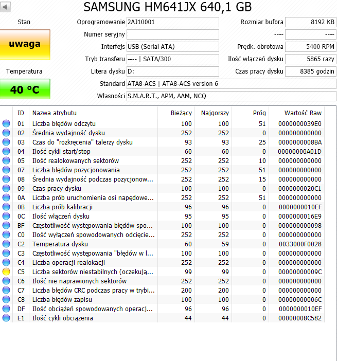Select row 'Ilość realokowanych sektorów'
This screenshot has height=361, width=337.
[x=162, y=160]
